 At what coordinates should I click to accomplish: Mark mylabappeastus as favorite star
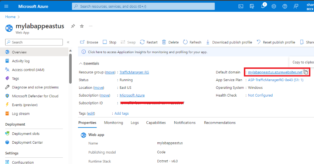(82, 26)
